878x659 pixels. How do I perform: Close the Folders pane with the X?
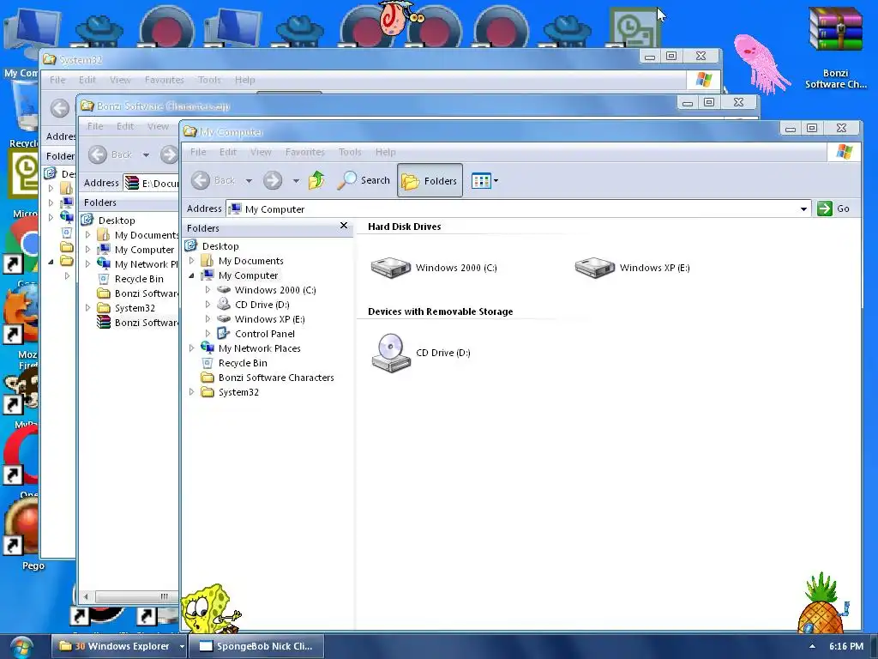point(344,226)
